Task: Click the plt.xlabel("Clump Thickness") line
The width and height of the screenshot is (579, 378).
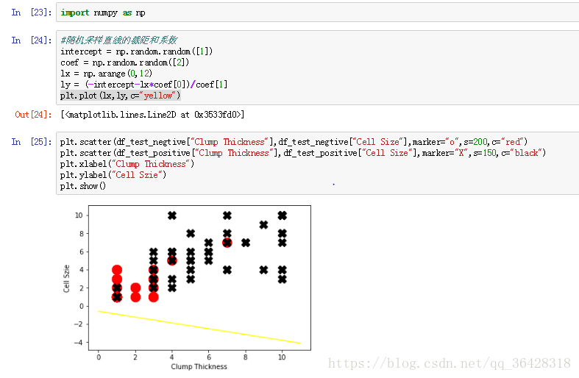Action: (x=127, y=164)
